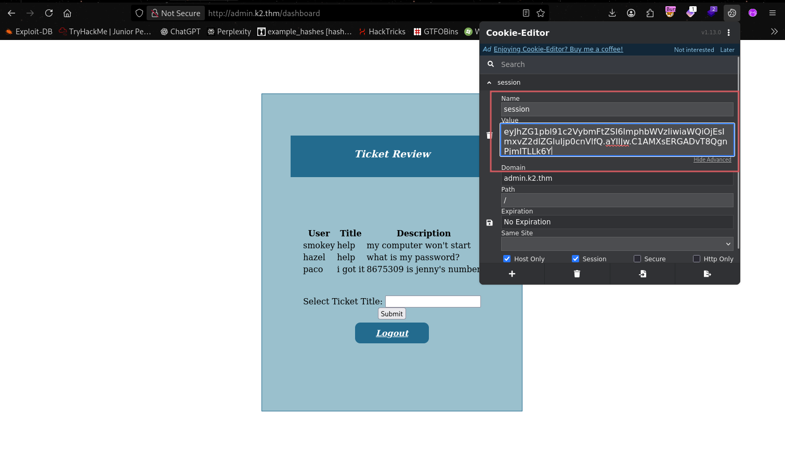Click the Logout link
Screen dimensions: 785x455
click(x=392, y=333)
